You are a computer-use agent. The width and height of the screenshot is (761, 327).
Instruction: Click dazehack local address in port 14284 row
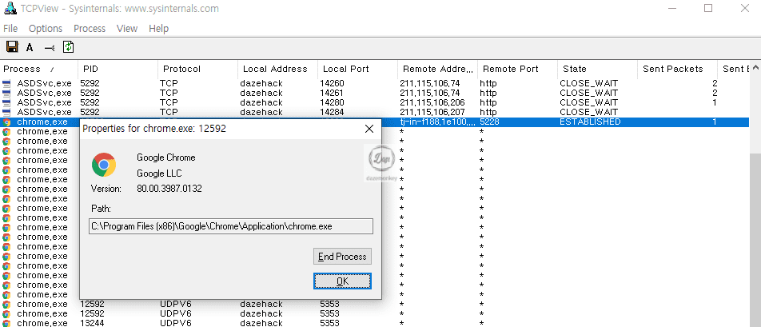pos(261,112)
